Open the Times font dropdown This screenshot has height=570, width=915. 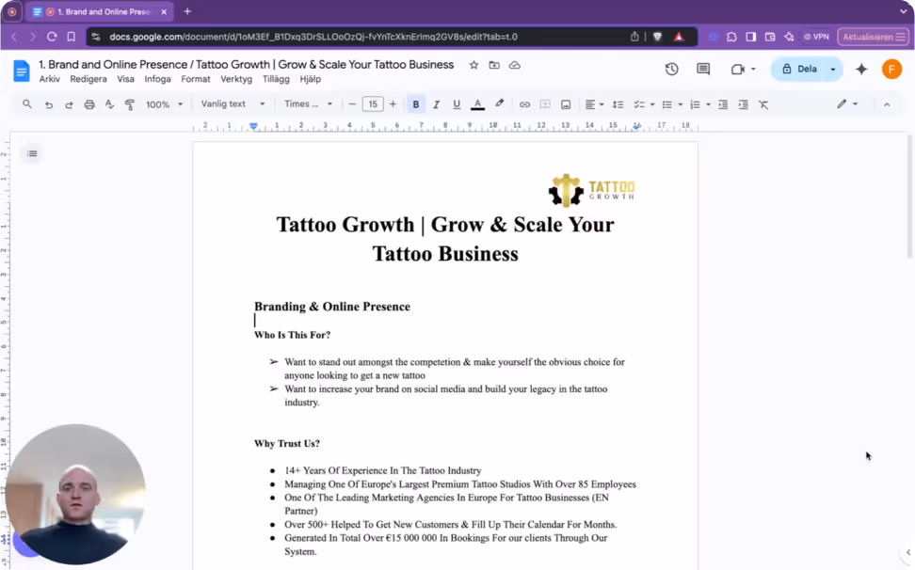click(x=308, y=104)
